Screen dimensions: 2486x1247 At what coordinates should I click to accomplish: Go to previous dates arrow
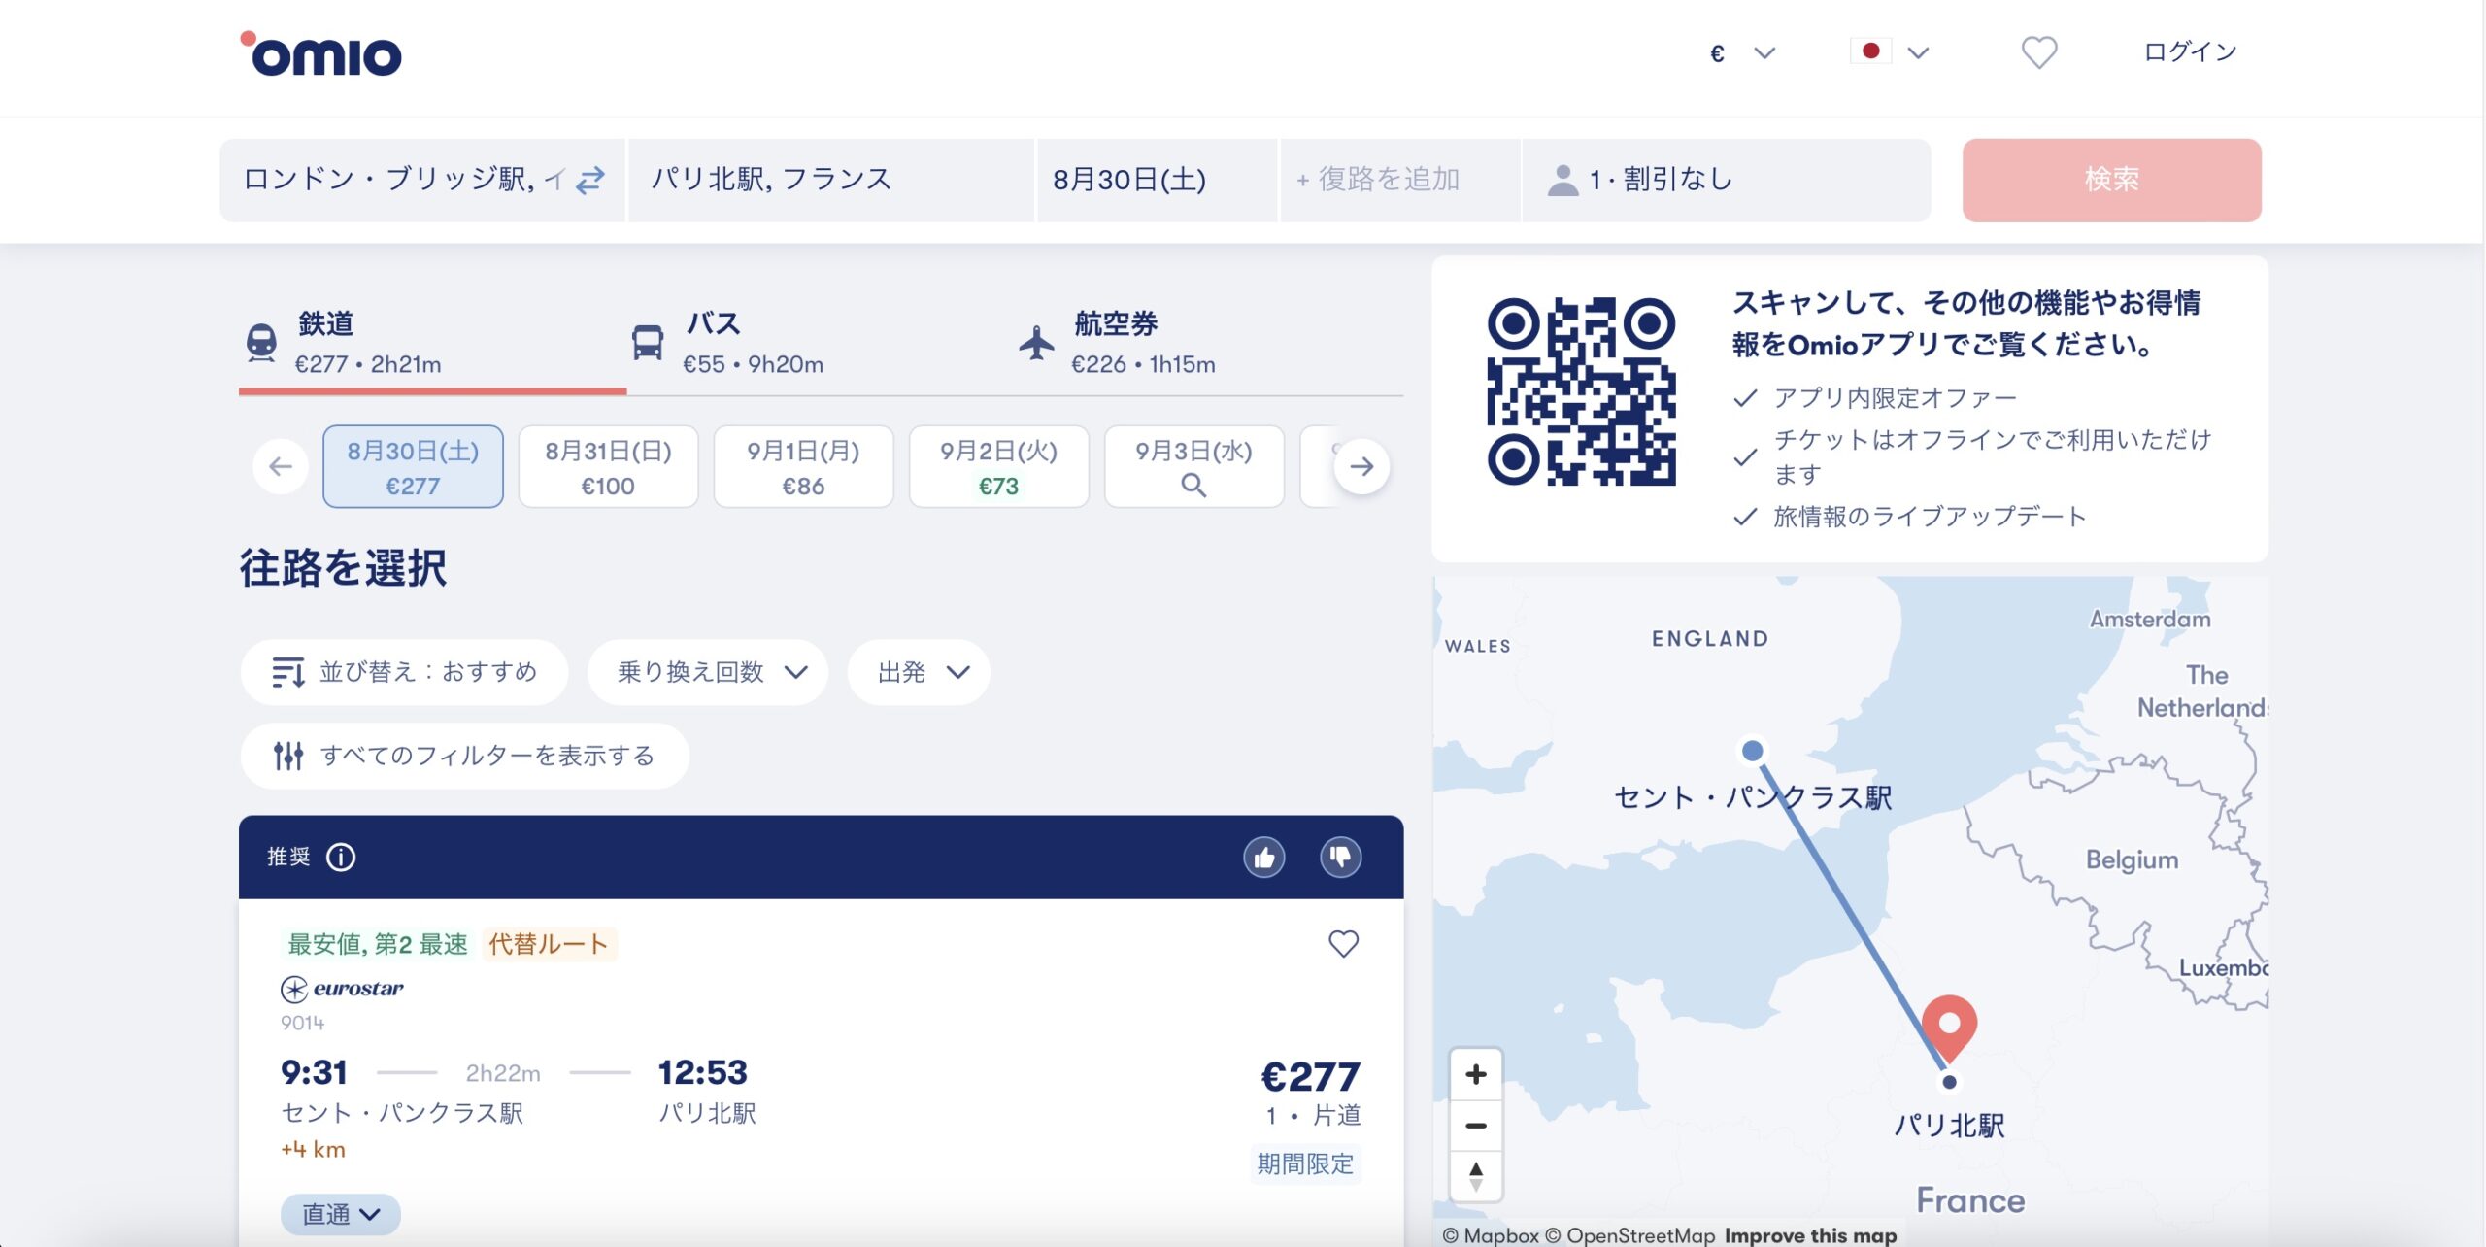pos(281,467)
